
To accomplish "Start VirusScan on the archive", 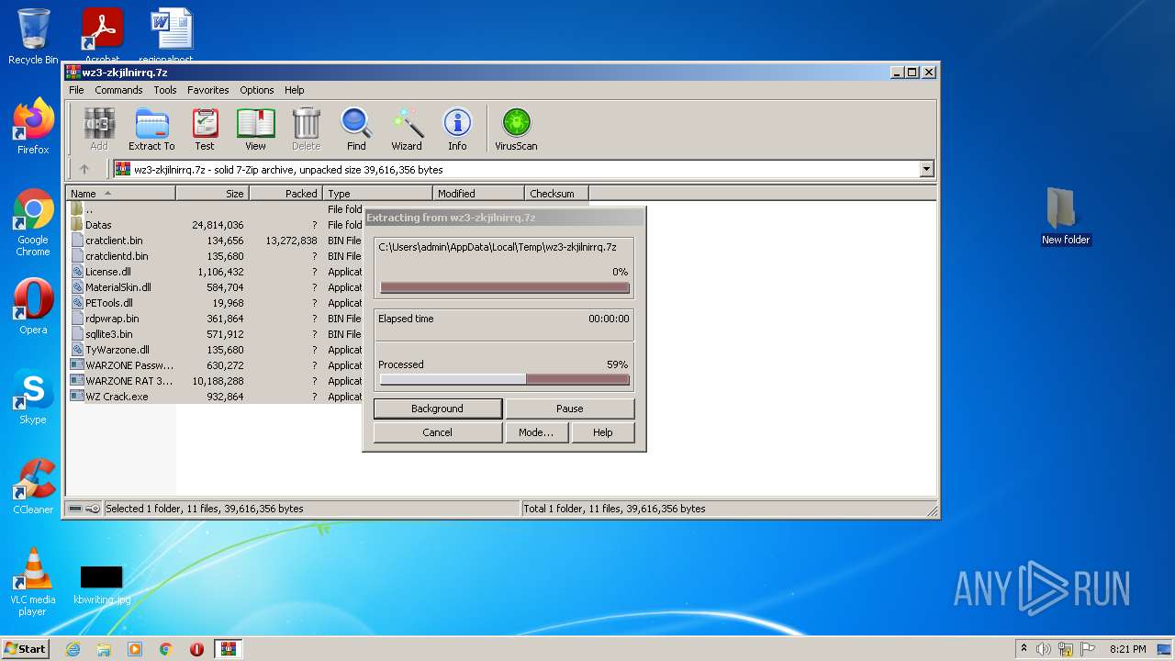I will [x=516, y=129].
